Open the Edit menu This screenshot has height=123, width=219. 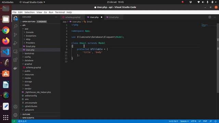click(20, 12)
